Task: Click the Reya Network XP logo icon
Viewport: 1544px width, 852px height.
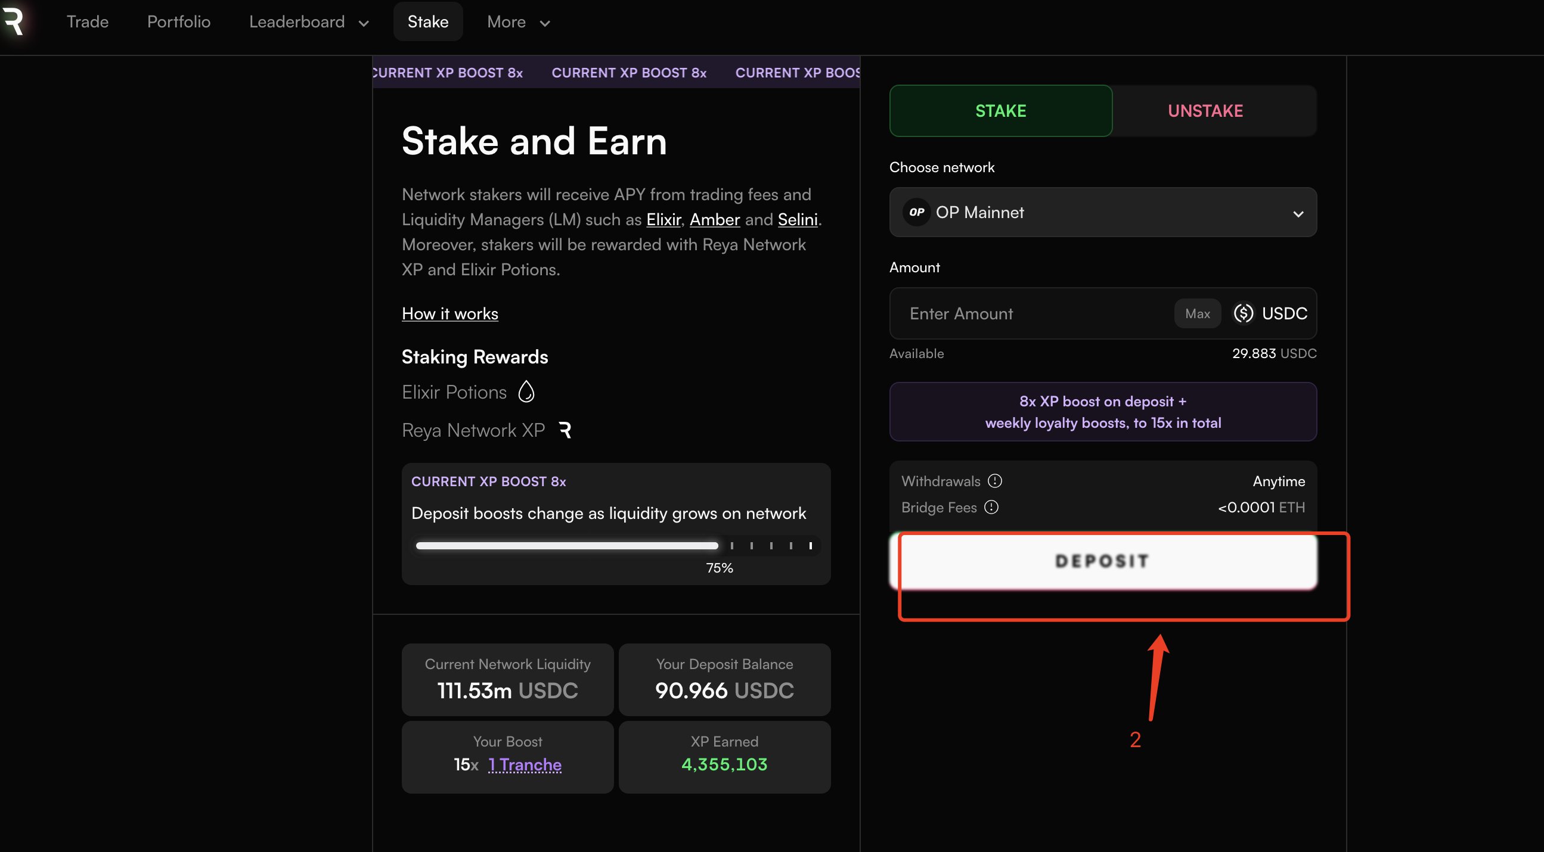Action: (x=565, y=430)
